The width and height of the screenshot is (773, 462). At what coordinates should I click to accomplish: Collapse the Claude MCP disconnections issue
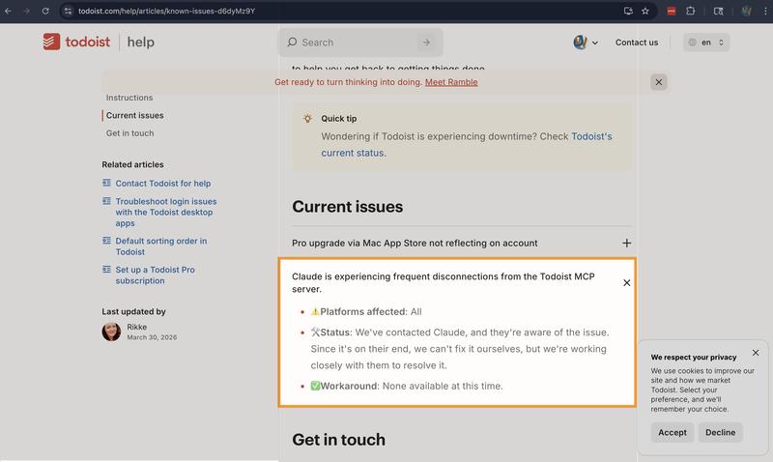pyautogui.click(x=626, y=282)
